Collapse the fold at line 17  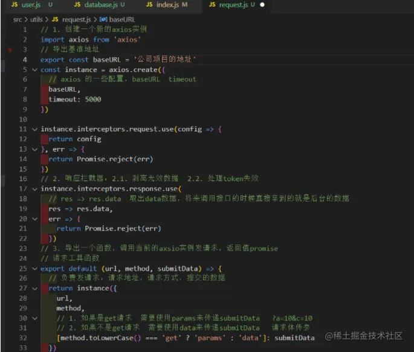[34, 190]
